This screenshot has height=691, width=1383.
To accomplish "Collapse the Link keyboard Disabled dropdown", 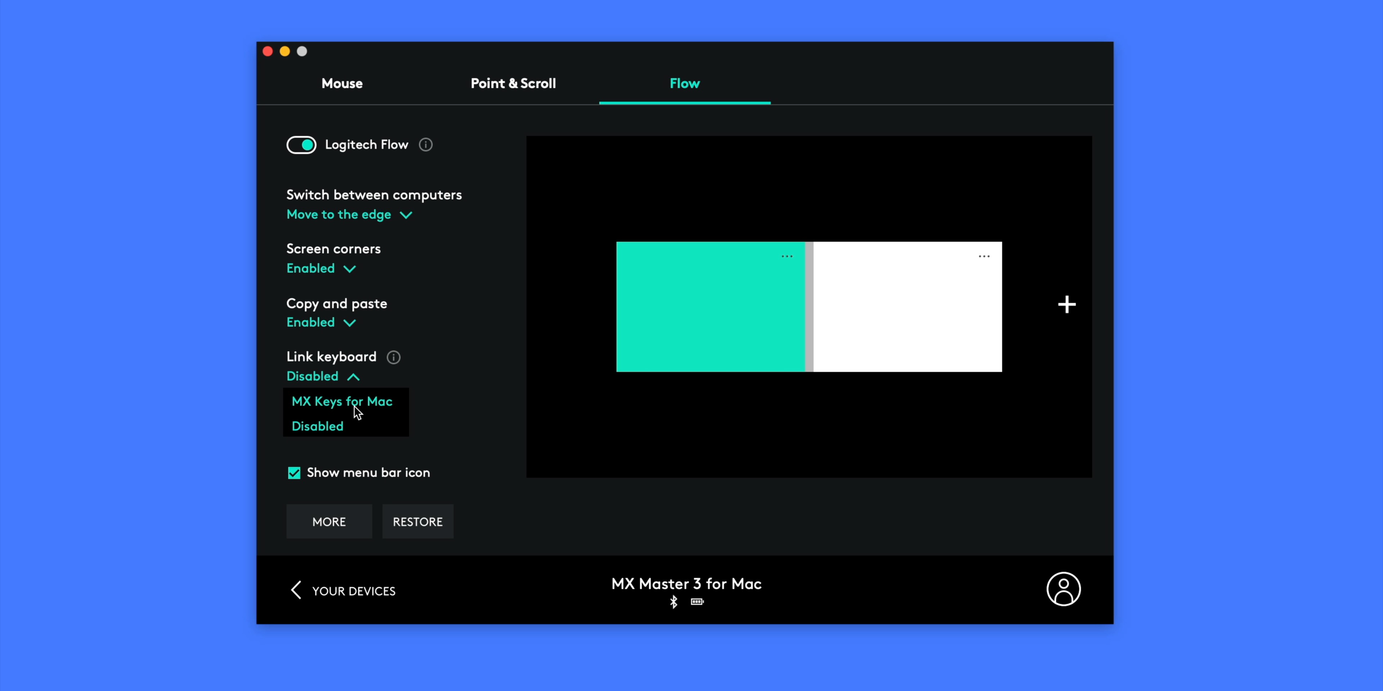I will coord(323,376).
